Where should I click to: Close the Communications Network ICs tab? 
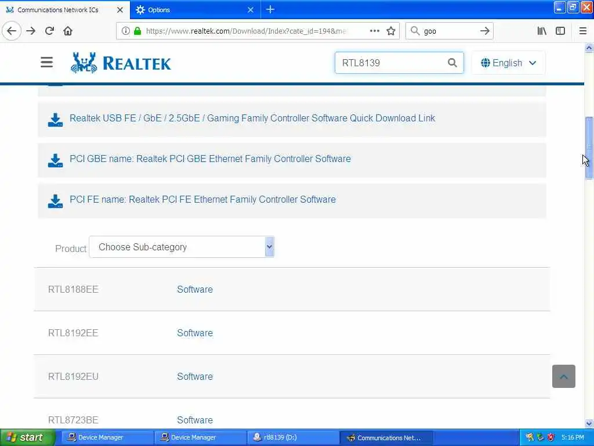click(x=119, y=10)
